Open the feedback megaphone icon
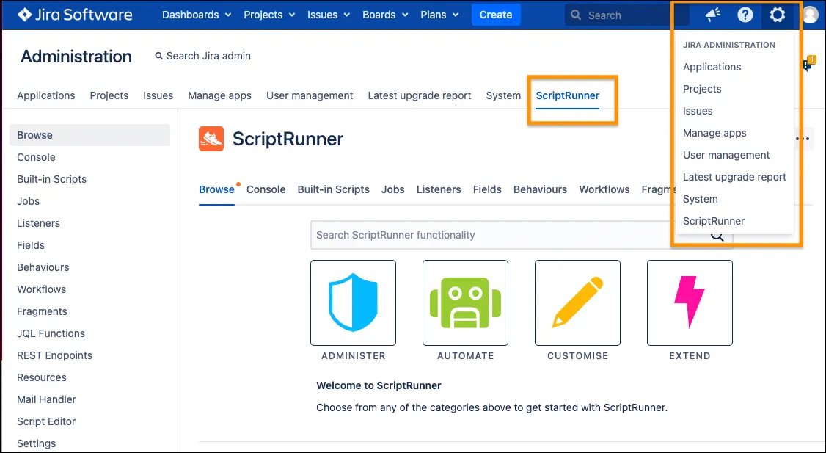Image resolution: width=826 pixels, height=453 pixels. [x=713, y=15]
